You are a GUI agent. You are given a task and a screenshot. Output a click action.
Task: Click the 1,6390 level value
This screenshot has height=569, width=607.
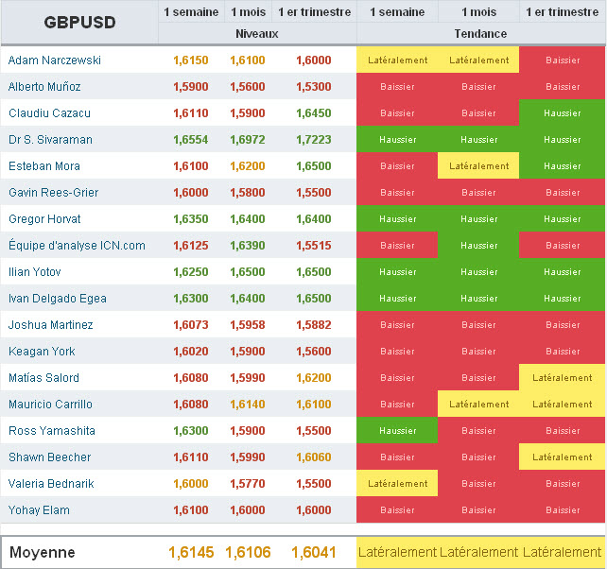tap(248, 246)
